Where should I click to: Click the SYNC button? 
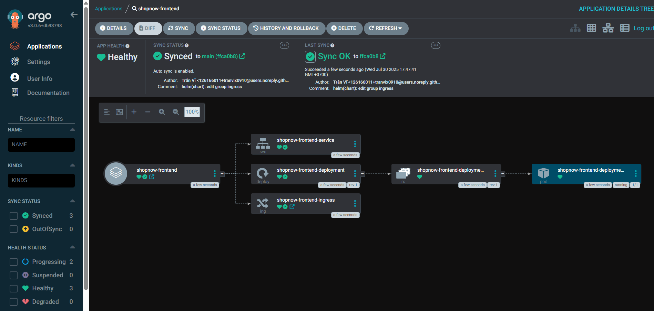[x=178, y=28]
